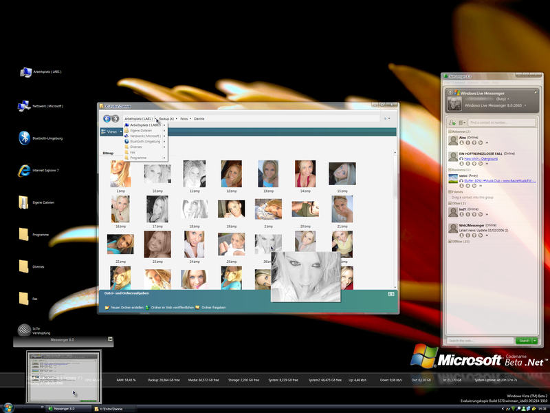This screenshot has height=413, width=550.
Task: Open Internet Explorer 7 desktop icon
Action: click(x=25, y=170)
